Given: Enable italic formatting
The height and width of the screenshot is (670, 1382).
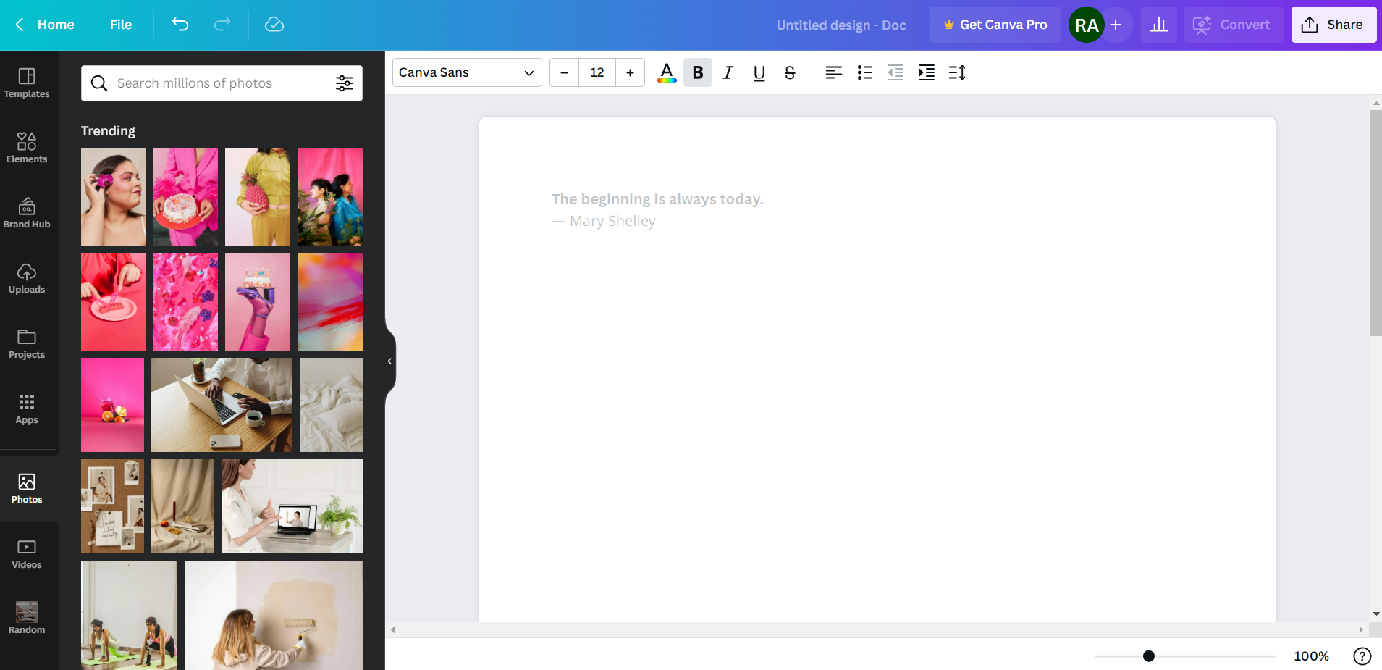Looking at the screenshot, I should pos(728,72).
